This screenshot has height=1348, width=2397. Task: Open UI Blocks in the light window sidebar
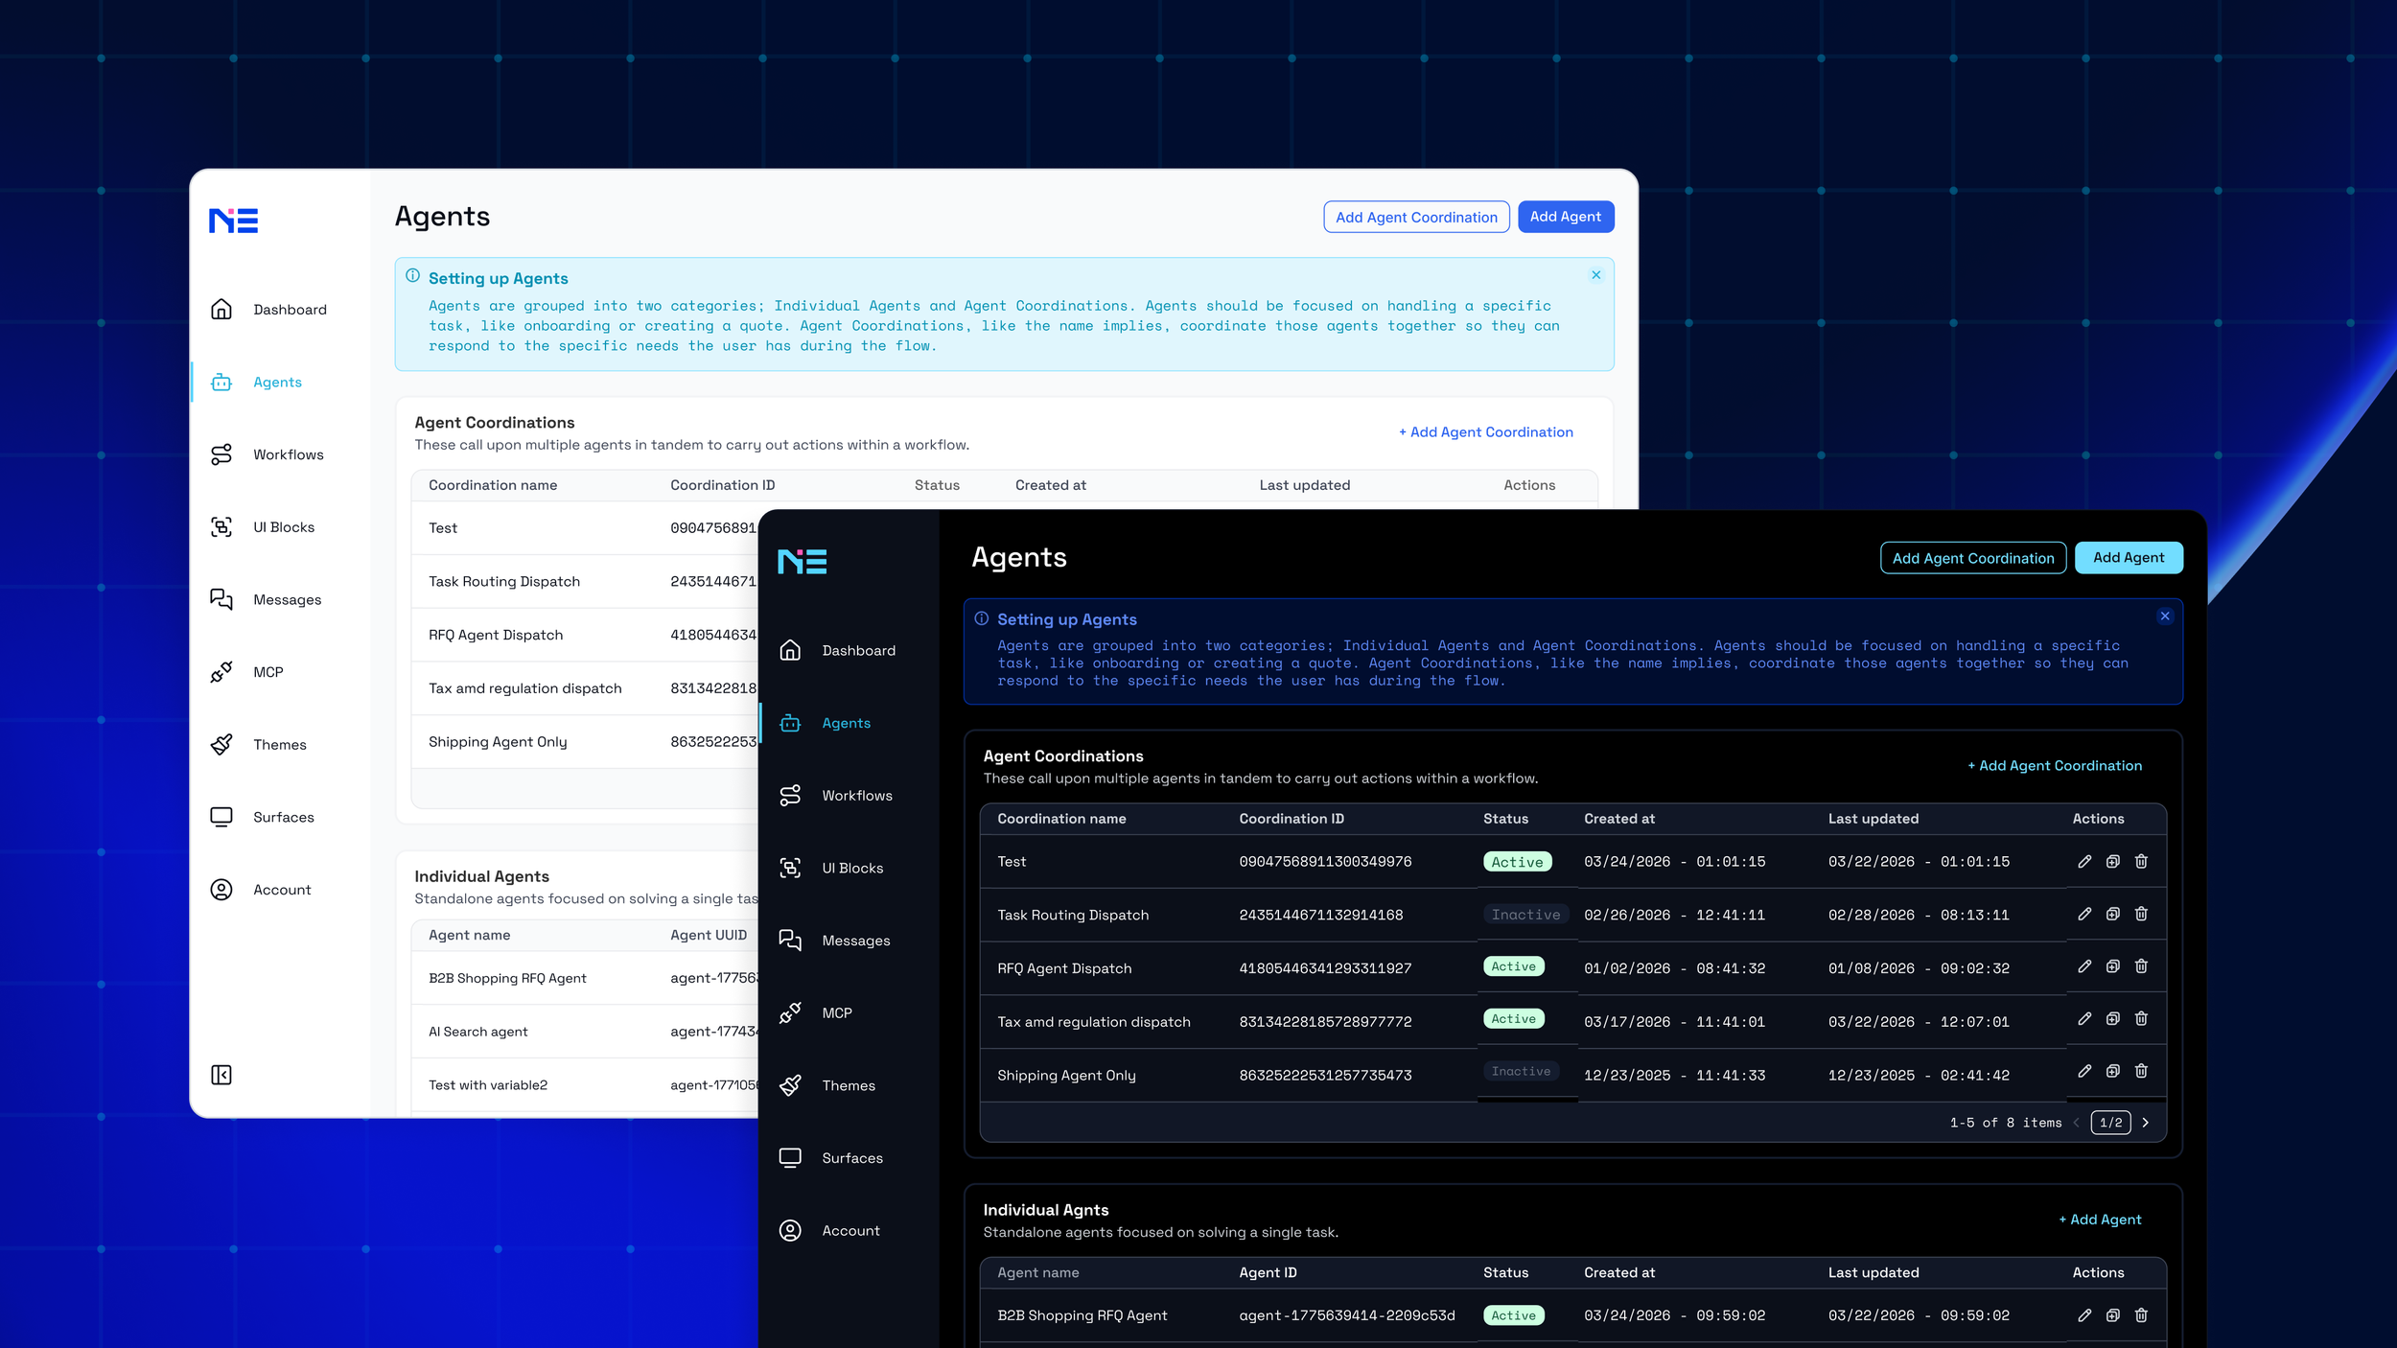click(263, 527)
